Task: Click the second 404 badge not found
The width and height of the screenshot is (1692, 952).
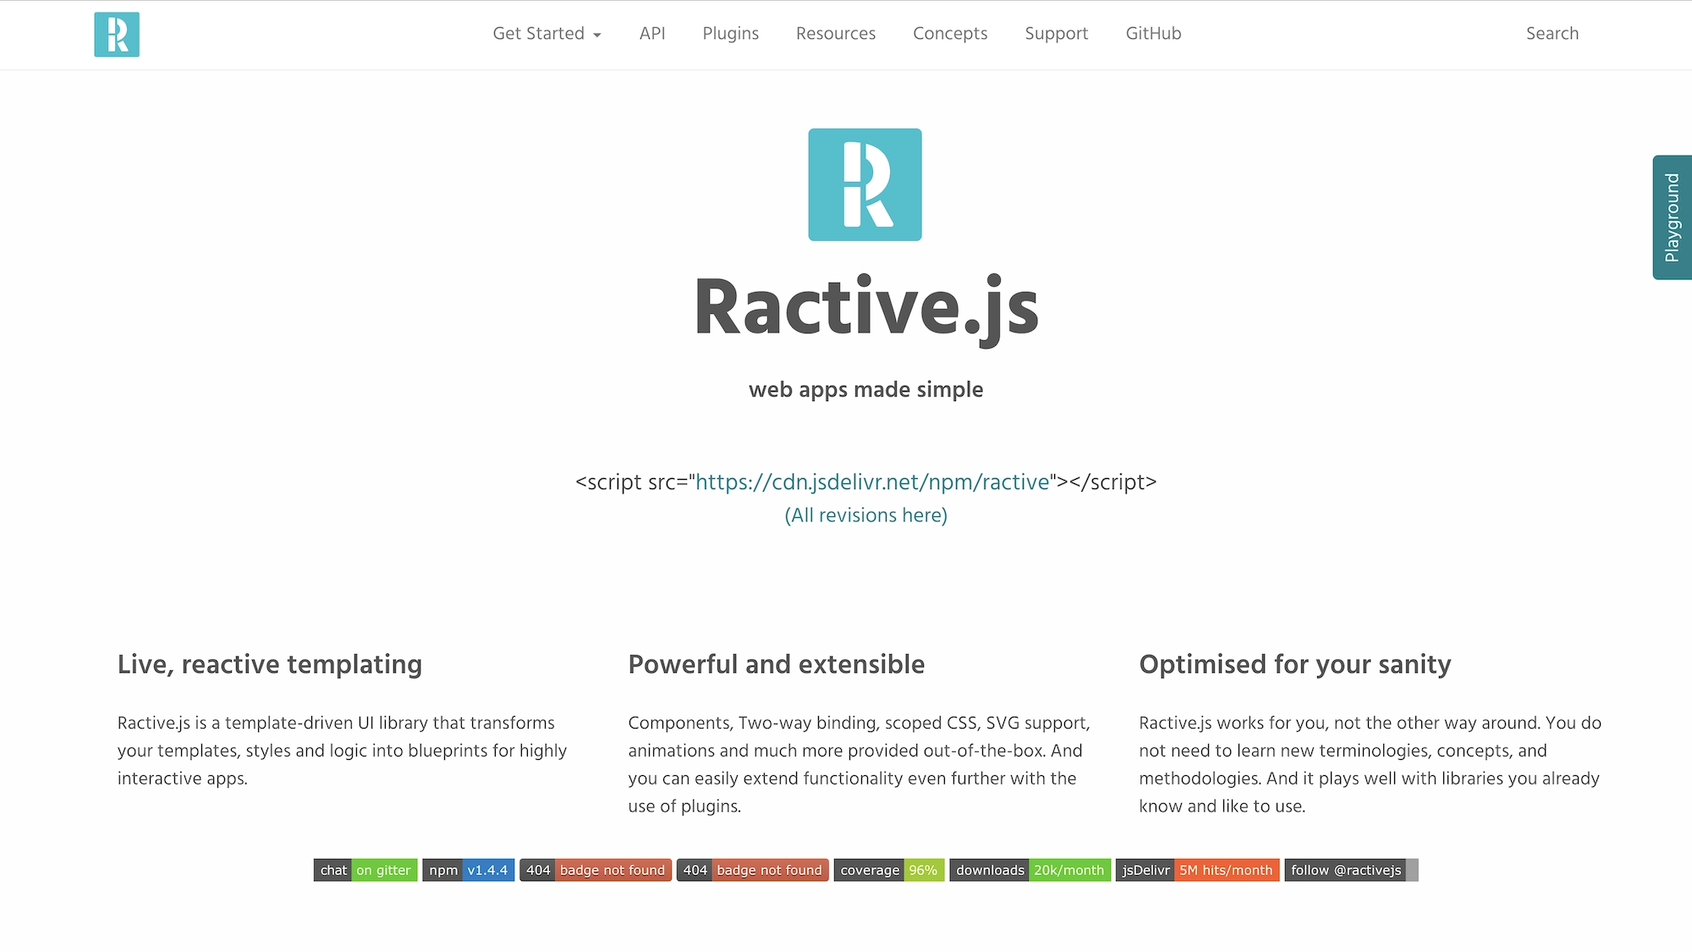Action: 752,870
